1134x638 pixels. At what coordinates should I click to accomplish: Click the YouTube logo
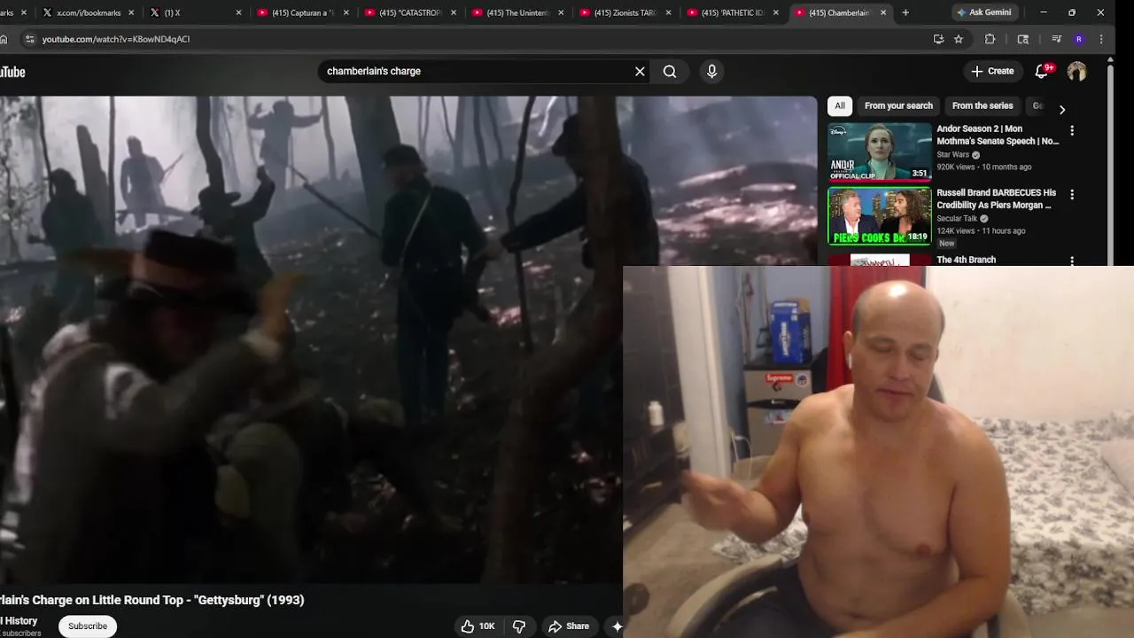11,72
